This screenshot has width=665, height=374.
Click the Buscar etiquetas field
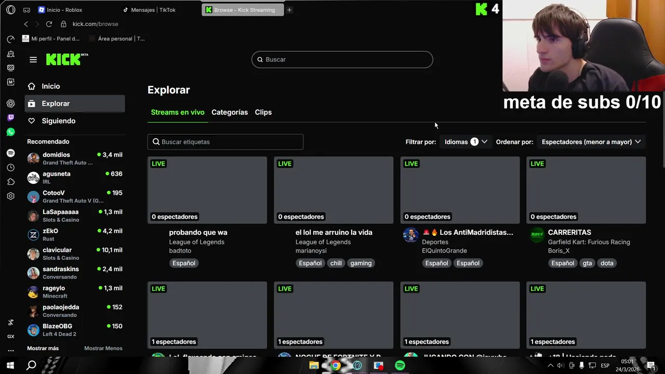point(225,142)
